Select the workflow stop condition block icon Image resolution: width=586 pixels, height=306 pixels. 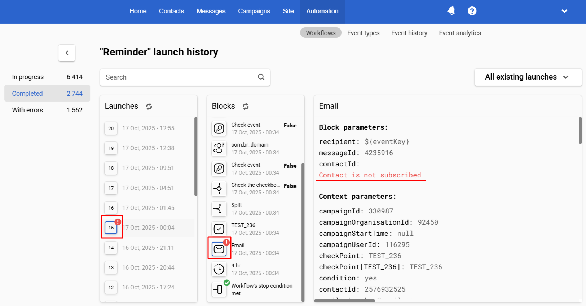coord(219,289)
